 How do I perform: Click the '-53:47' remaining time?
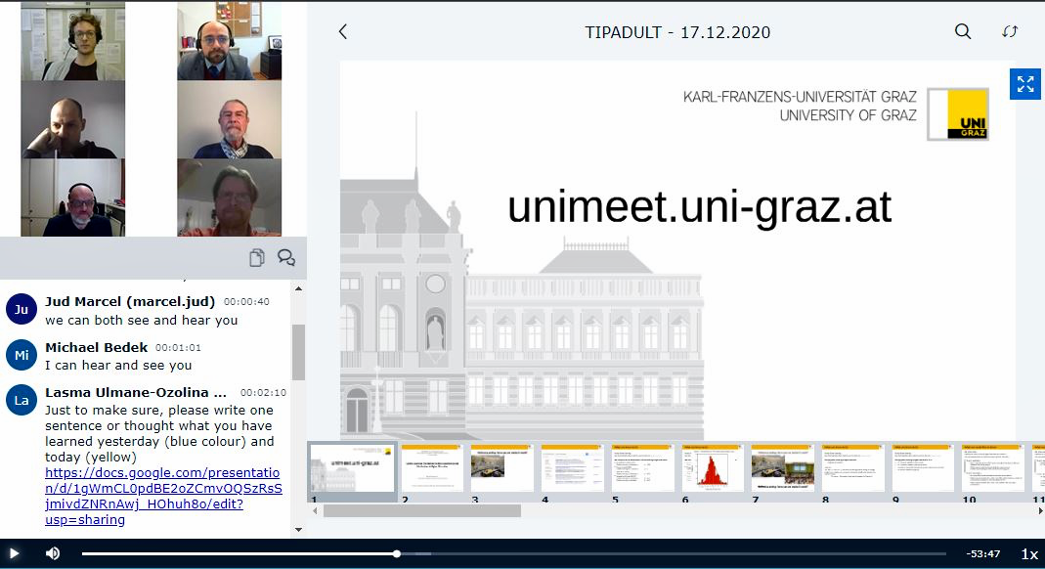[983, 553]
